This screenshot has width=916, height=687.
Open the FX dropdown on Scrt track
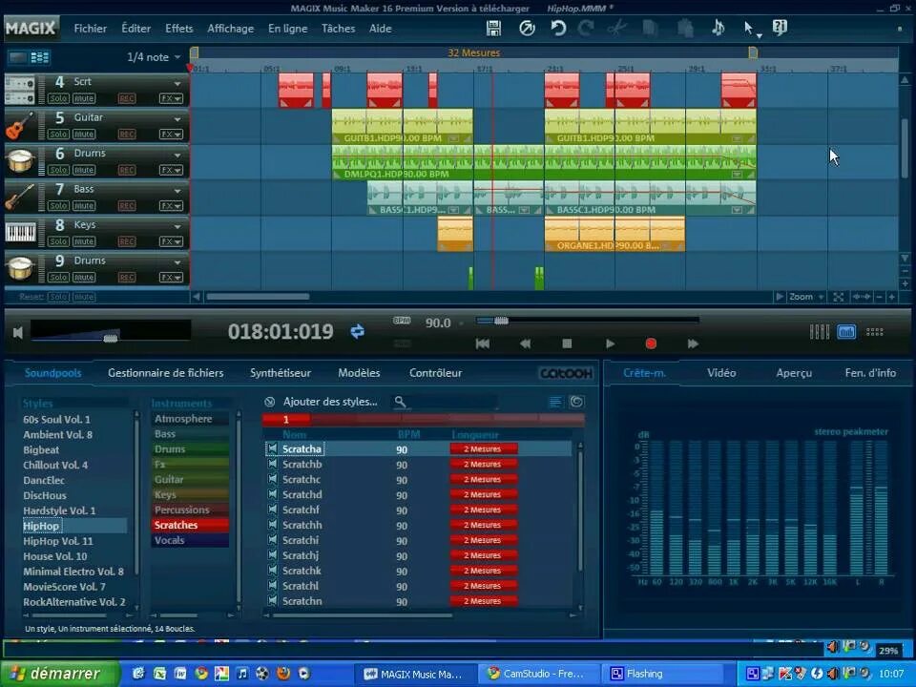[171, 98]
